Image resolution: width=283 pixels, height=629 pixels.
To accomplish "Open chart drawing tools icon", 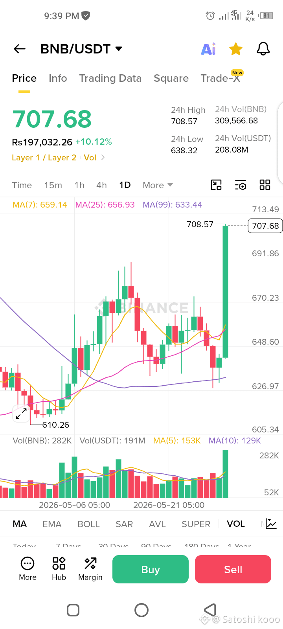I will [216, 185].
